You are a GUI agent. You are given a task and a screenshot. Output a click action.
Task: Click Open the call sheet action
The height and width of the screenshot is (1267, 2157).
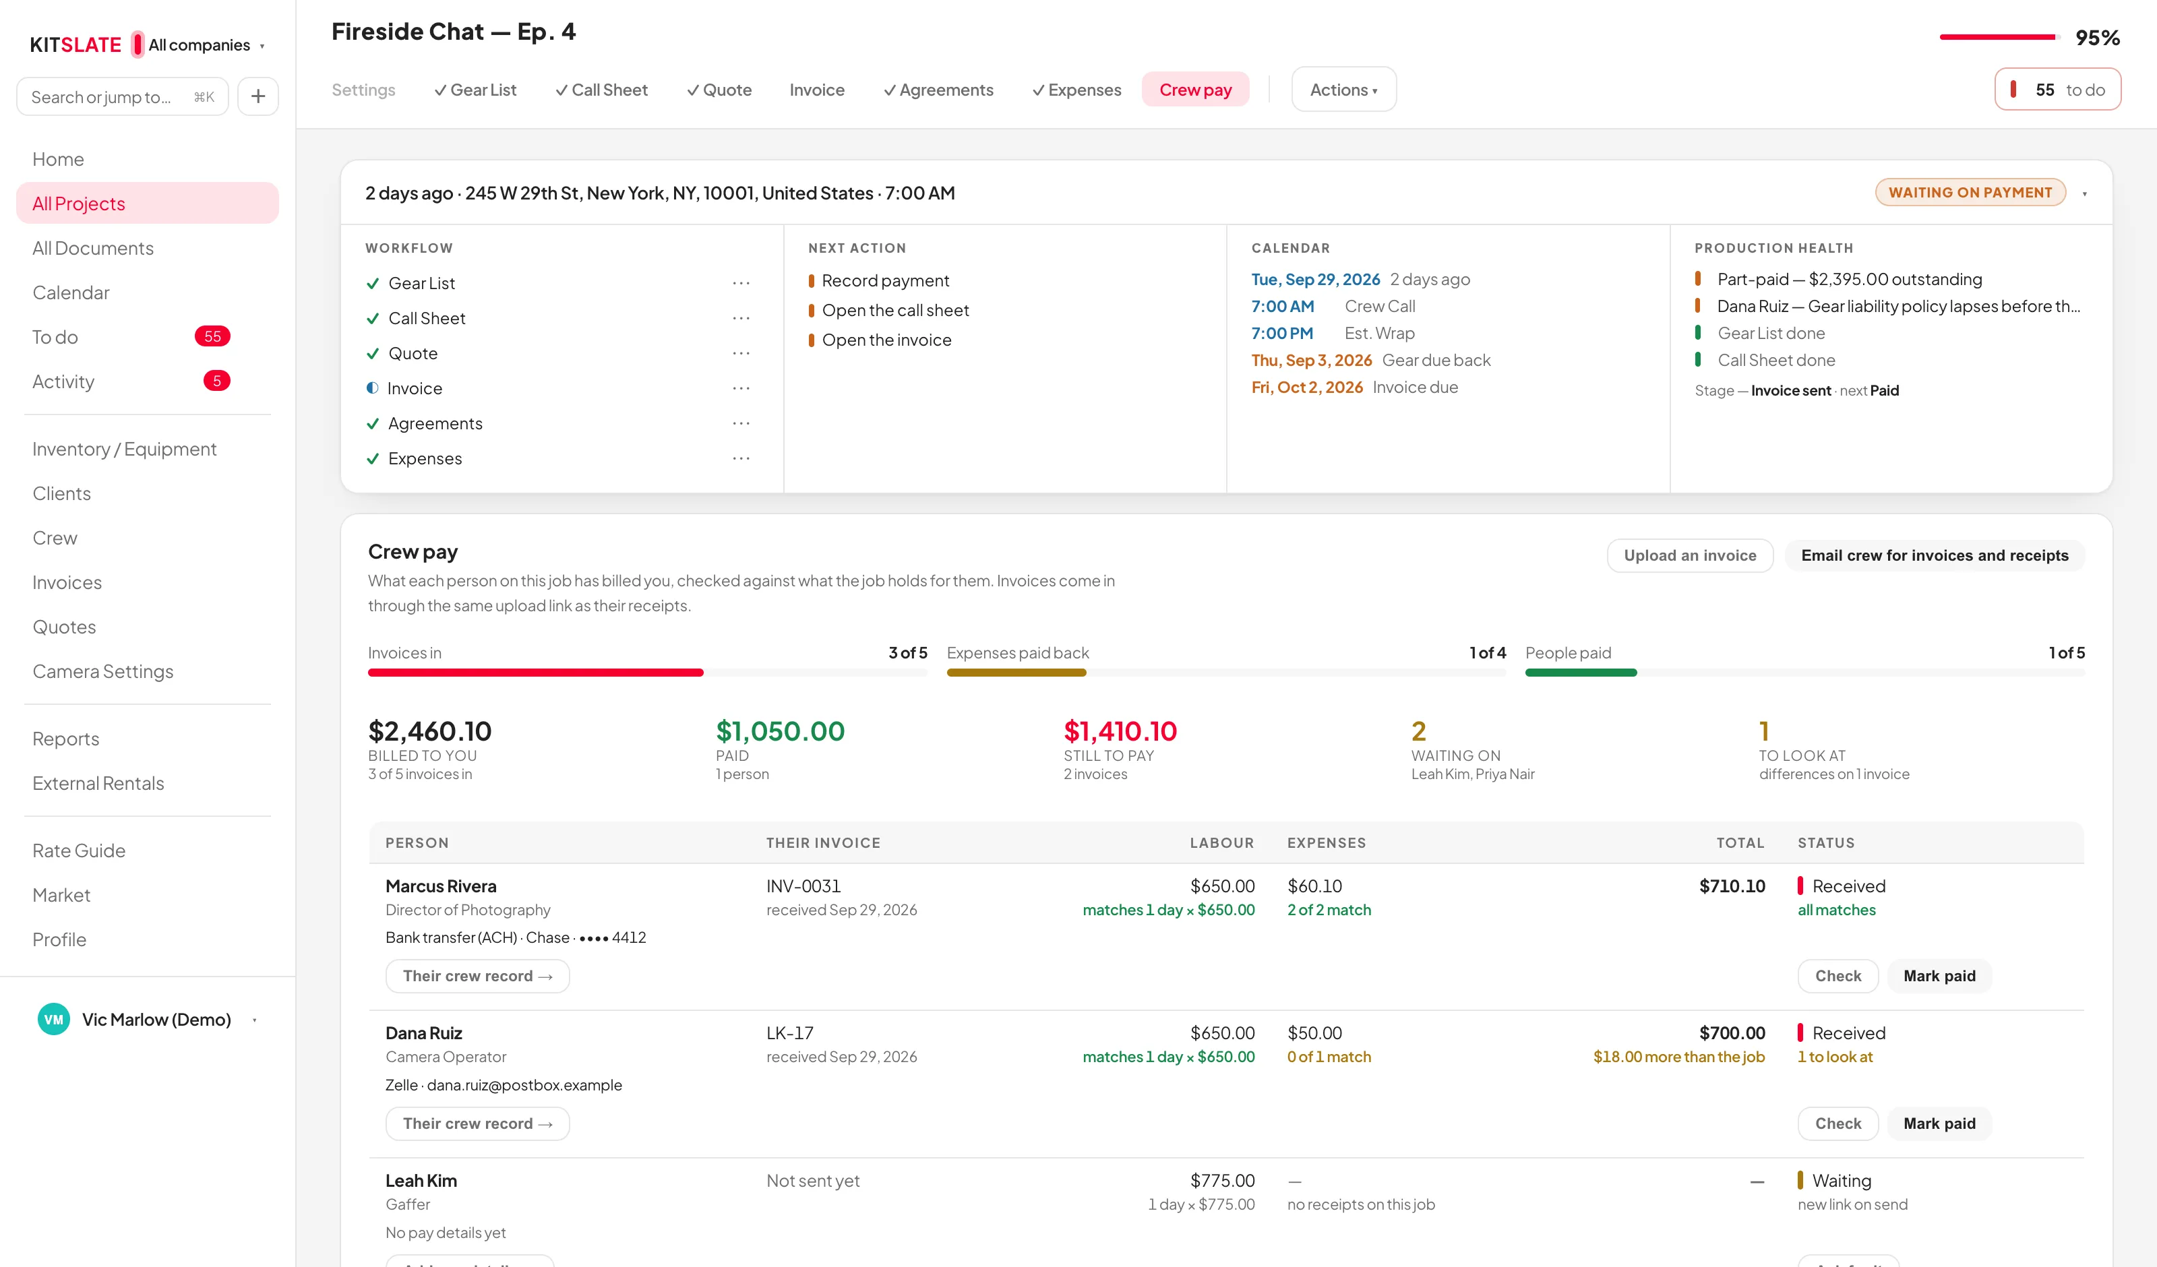point(895,311)
